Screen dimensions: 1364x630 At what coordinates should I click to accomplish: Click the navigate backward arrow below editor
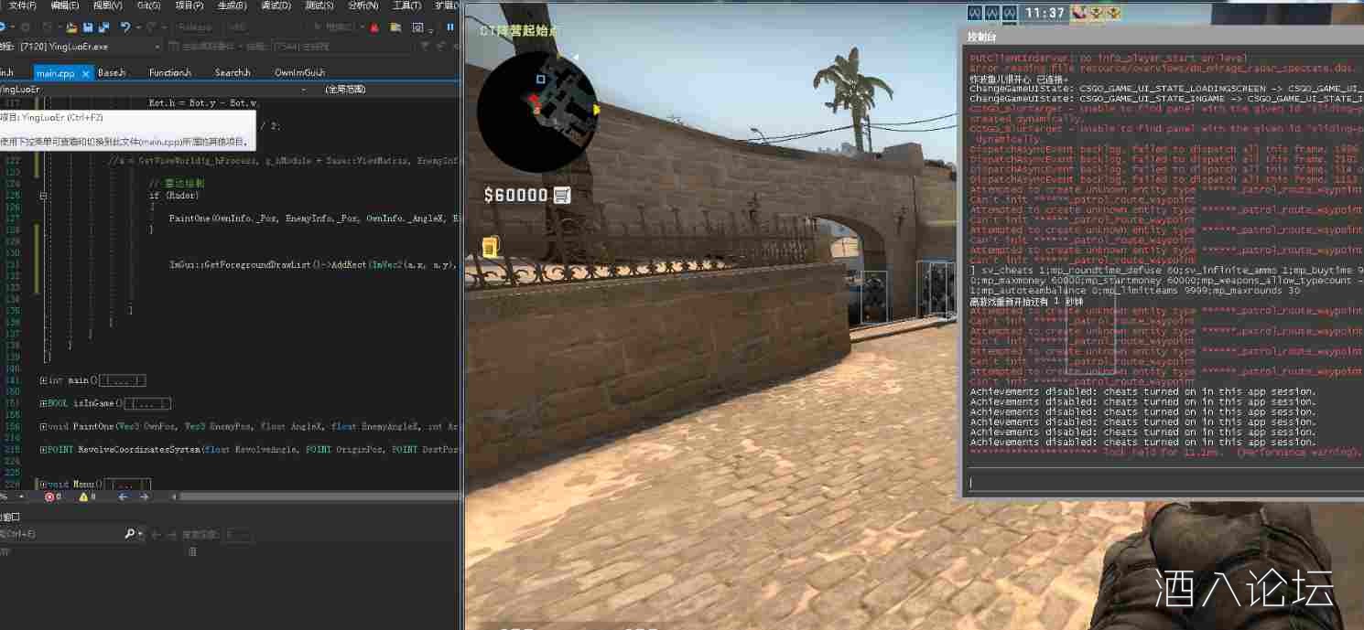(x=123, y=497)
